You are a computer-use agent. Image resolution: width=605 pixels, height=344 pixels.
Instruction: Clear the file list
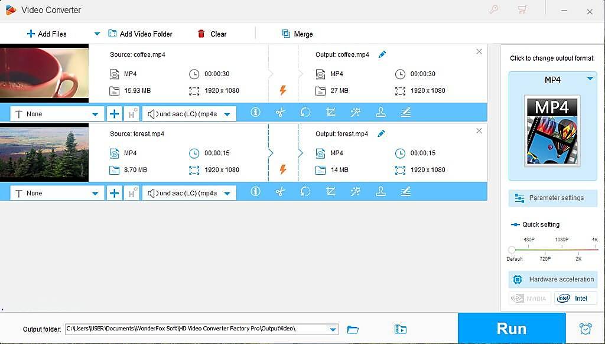pyautogui.click(x=212, y=34)
